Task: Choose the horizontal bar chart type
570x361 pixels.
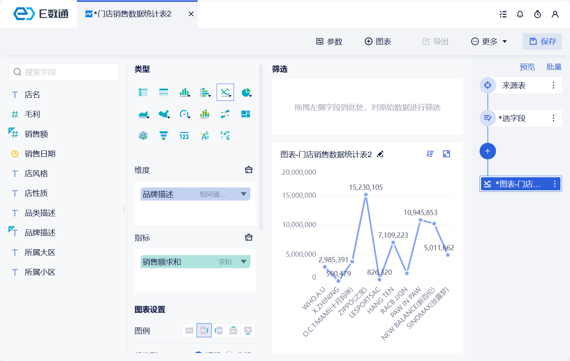Action: [205, 92]
